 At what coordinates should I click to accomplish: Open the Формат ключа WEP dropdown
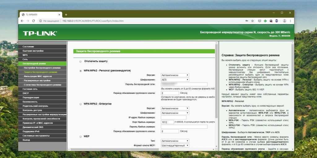point(175,145)
